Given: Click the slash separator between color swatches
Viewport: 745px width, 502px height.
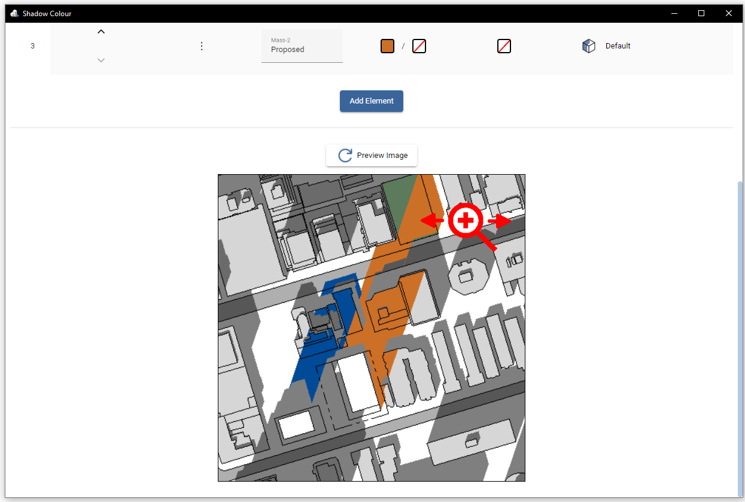Looking at the screenshot, I should pyautogui.click(x=403, y=45).
